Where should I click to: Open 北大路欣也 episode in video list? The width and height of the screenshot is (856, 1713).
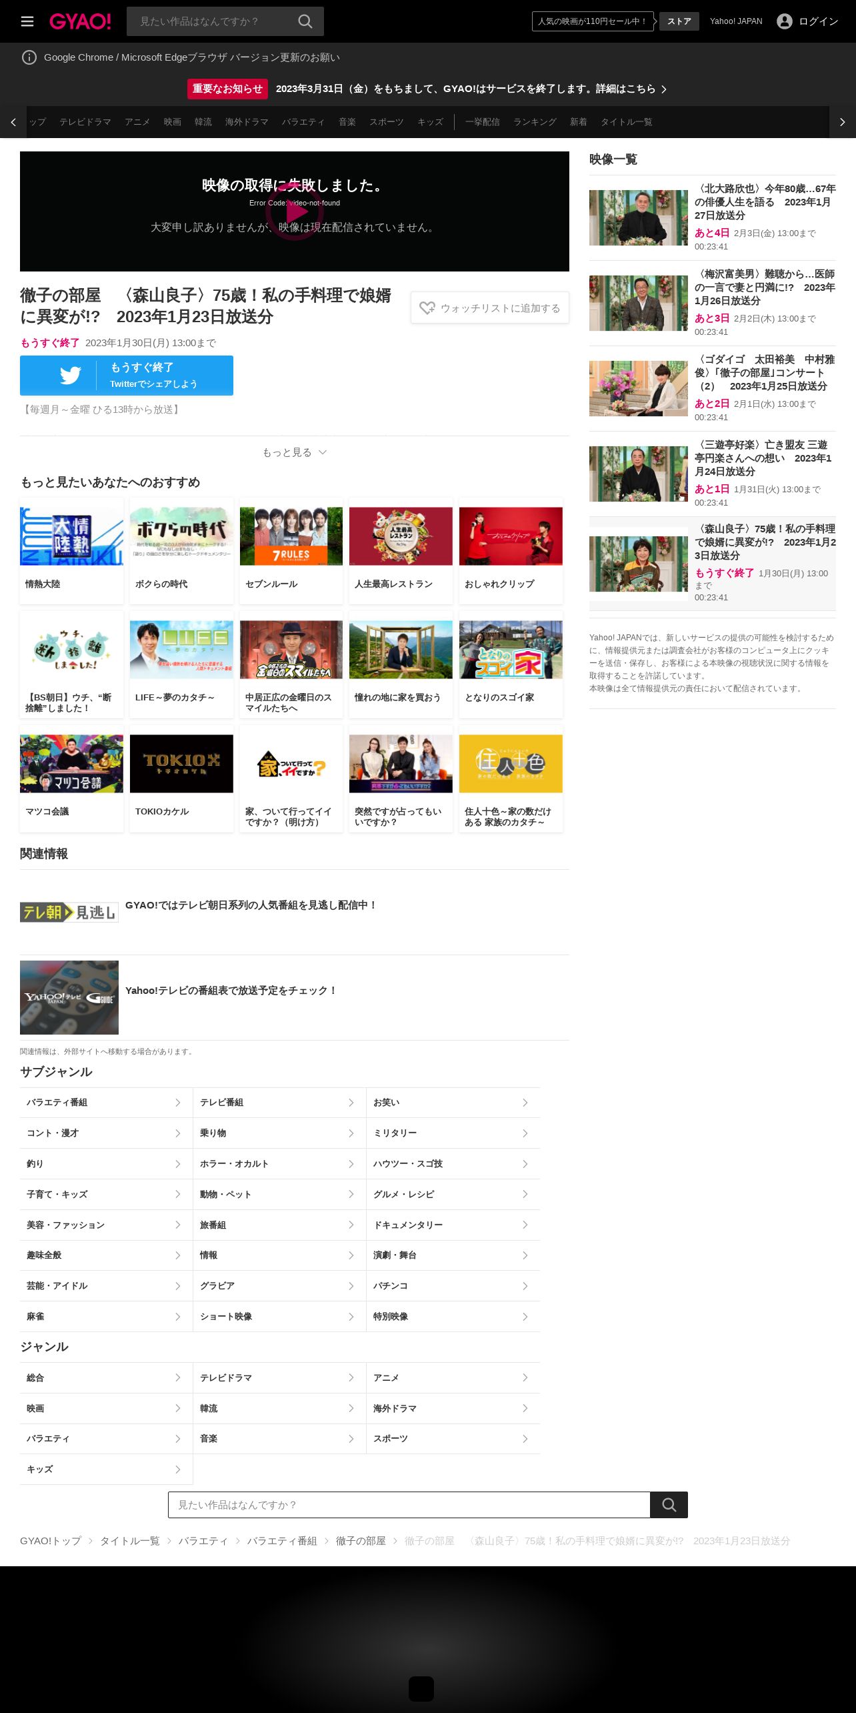tap(712, 217)
